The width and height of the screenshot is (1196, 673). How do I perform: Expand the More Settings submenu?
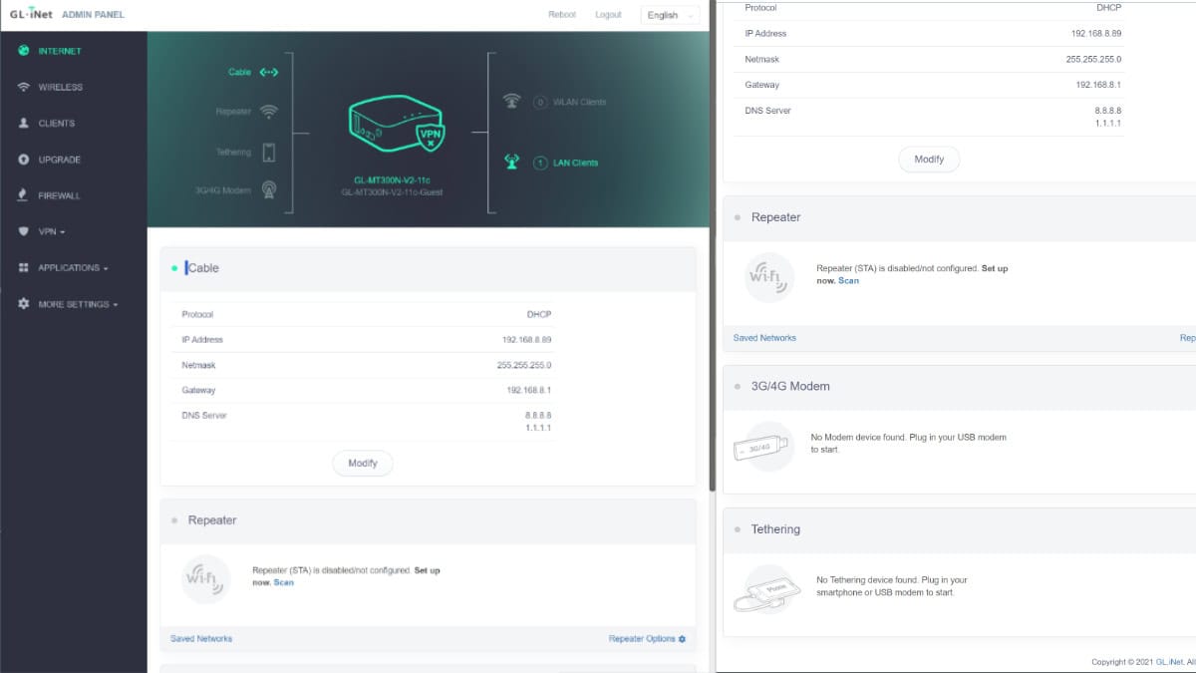click(x=78, y=304)
